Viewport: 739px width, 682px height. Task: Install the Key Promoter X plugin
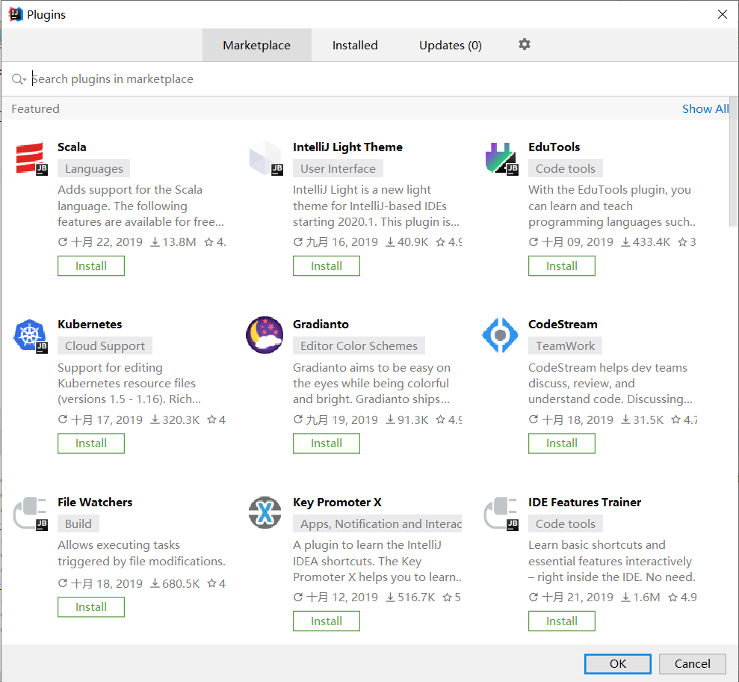326,621
